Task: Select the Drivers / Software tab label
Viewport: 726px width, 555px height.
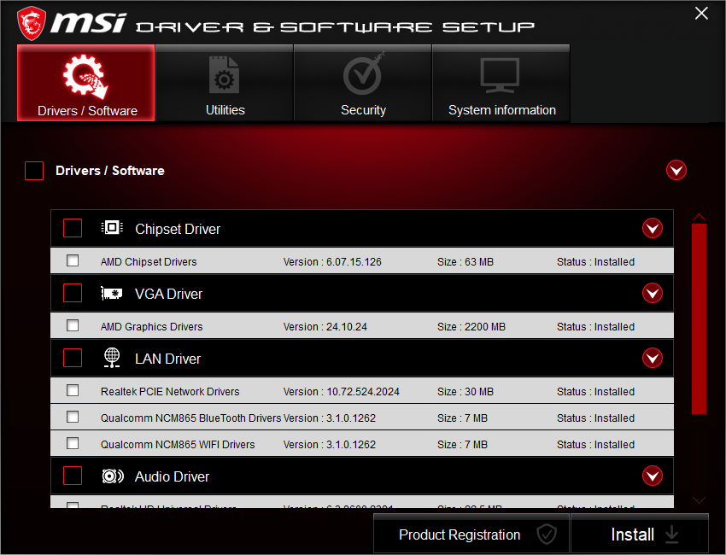Action: 87,111
